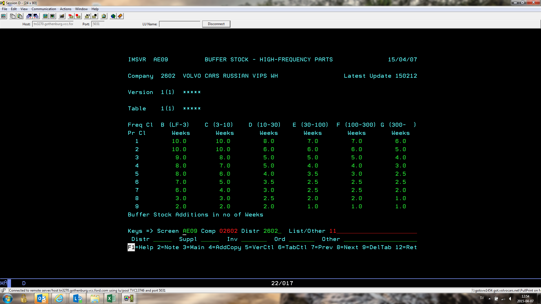
Task: Start macro recording with the Record icon
Action: pyautogui.click(x=71, y=16)
